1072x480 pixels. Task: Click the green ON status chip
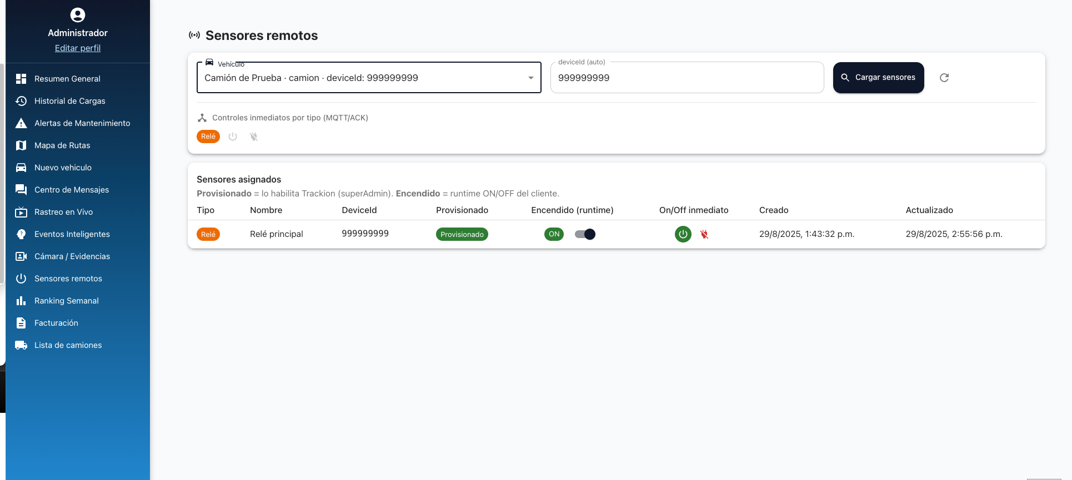(554, 234)
